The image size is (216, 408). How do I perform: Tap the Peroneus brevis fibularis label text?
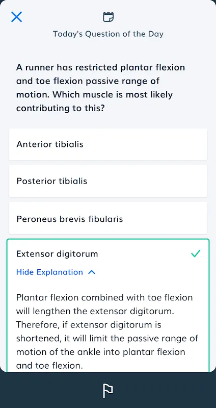click(70, 219)
